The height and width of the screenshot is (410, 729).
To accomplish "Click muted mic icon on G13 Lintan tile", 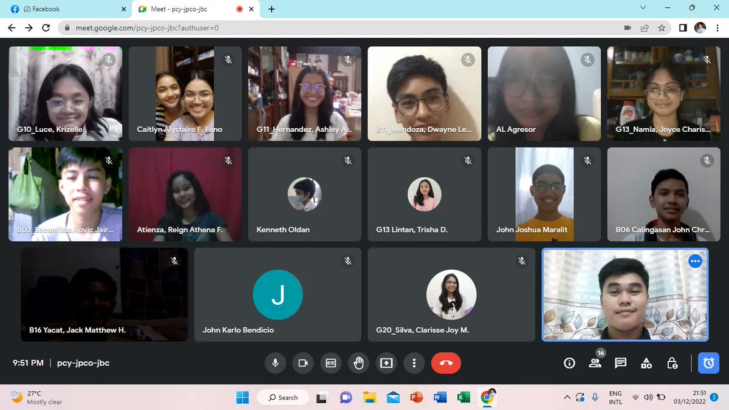I will [468, 160].
